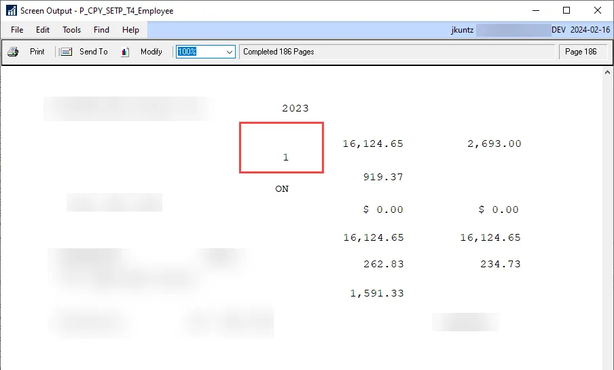Click the printer icon in the toolbar

pos(13,52)
